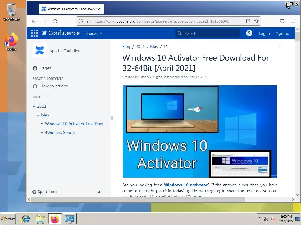The height and width of the screenshot is (225, 301).
Task: Open File Explorer from taskbar
Action: (x=40, y=219)
